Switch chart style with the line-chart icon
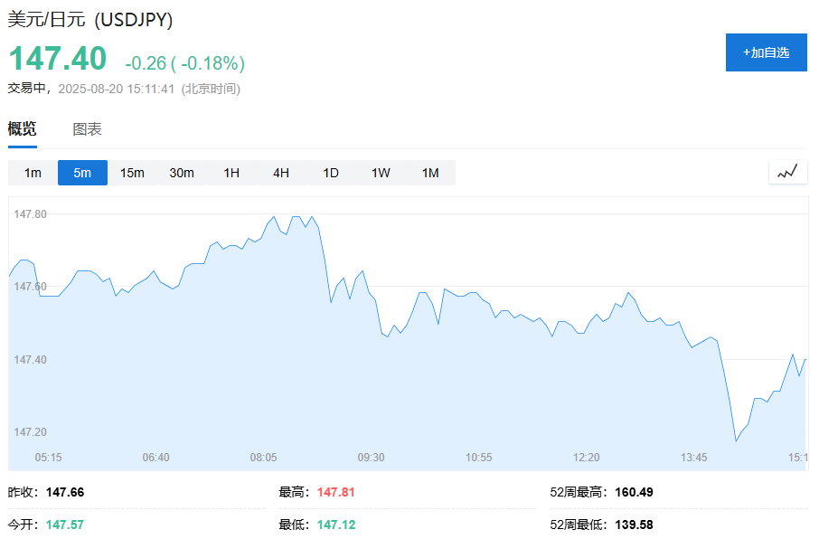Screen dimensions: 819x539 point(787,172)
